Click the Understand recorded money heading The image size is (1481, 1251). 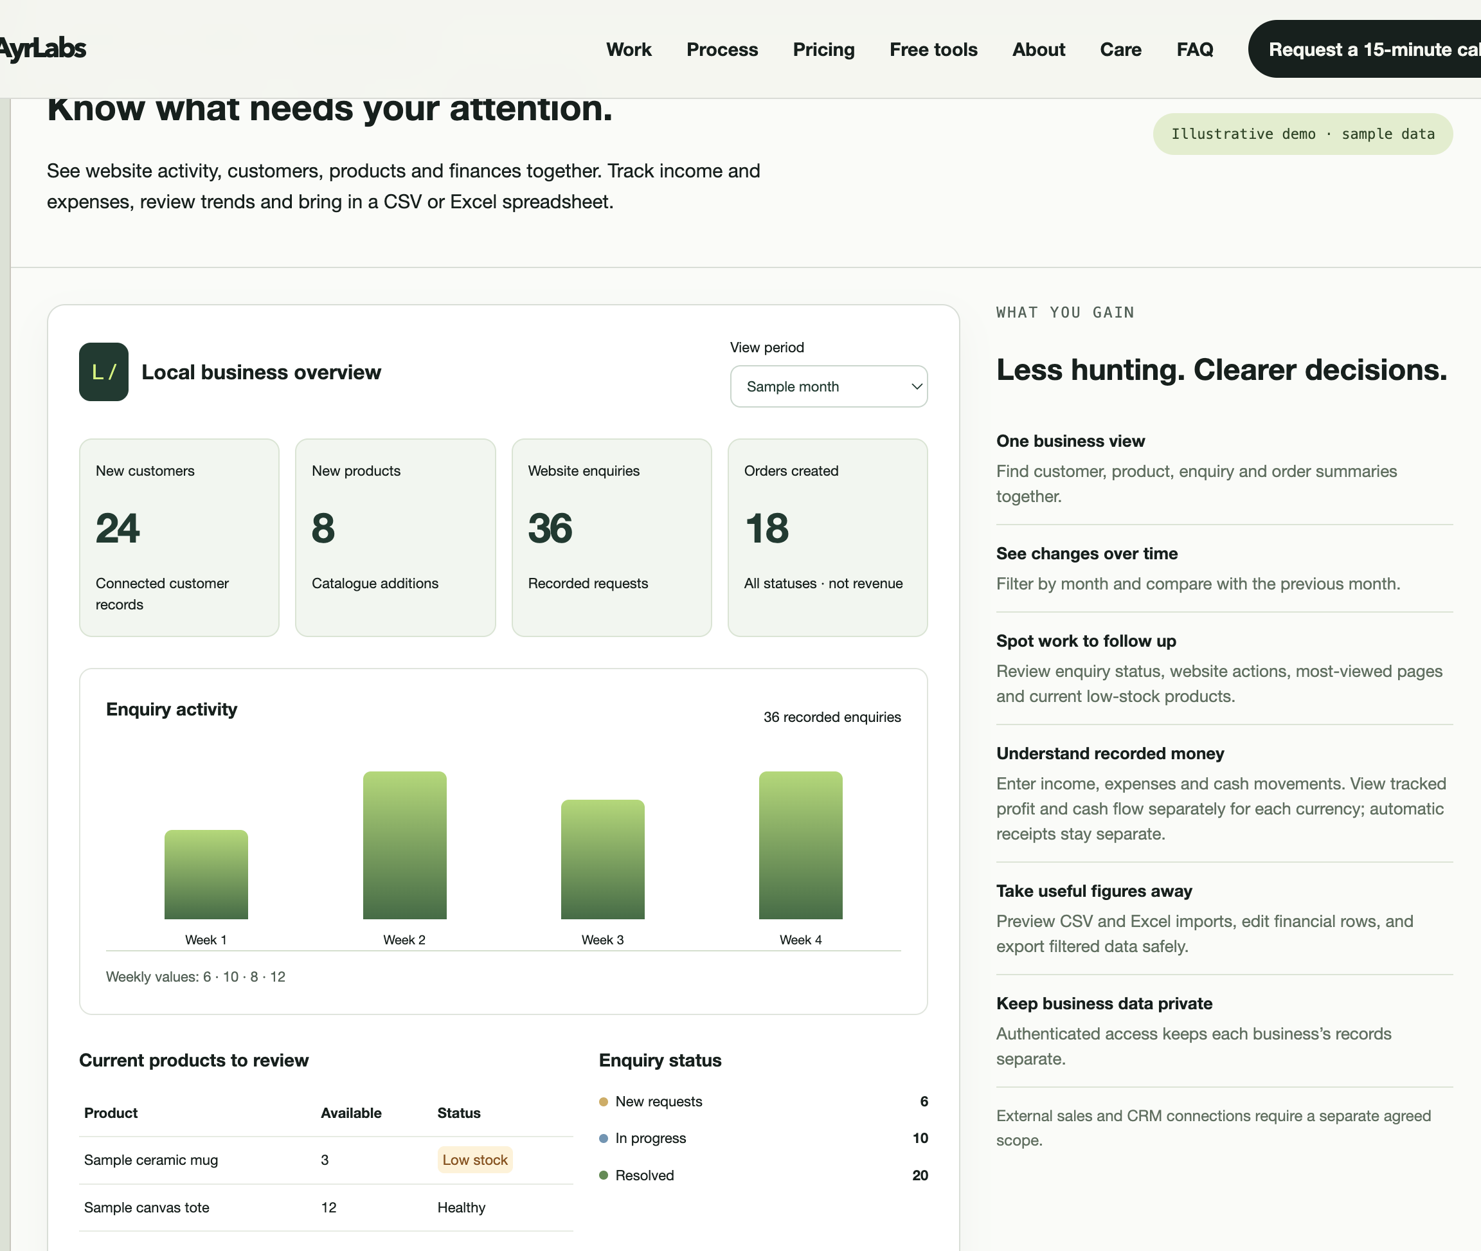pyautogui.click(x=1109, y=753)
